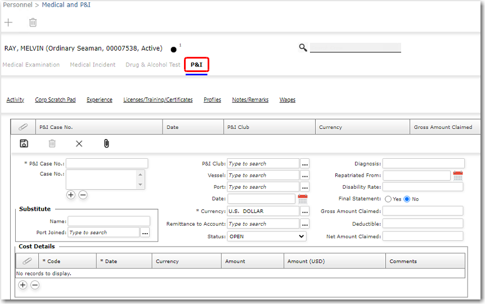Click the paperclip attachment icon in form toolbar
This screenshot has height=304, width=485.
[x=106, y=144]
